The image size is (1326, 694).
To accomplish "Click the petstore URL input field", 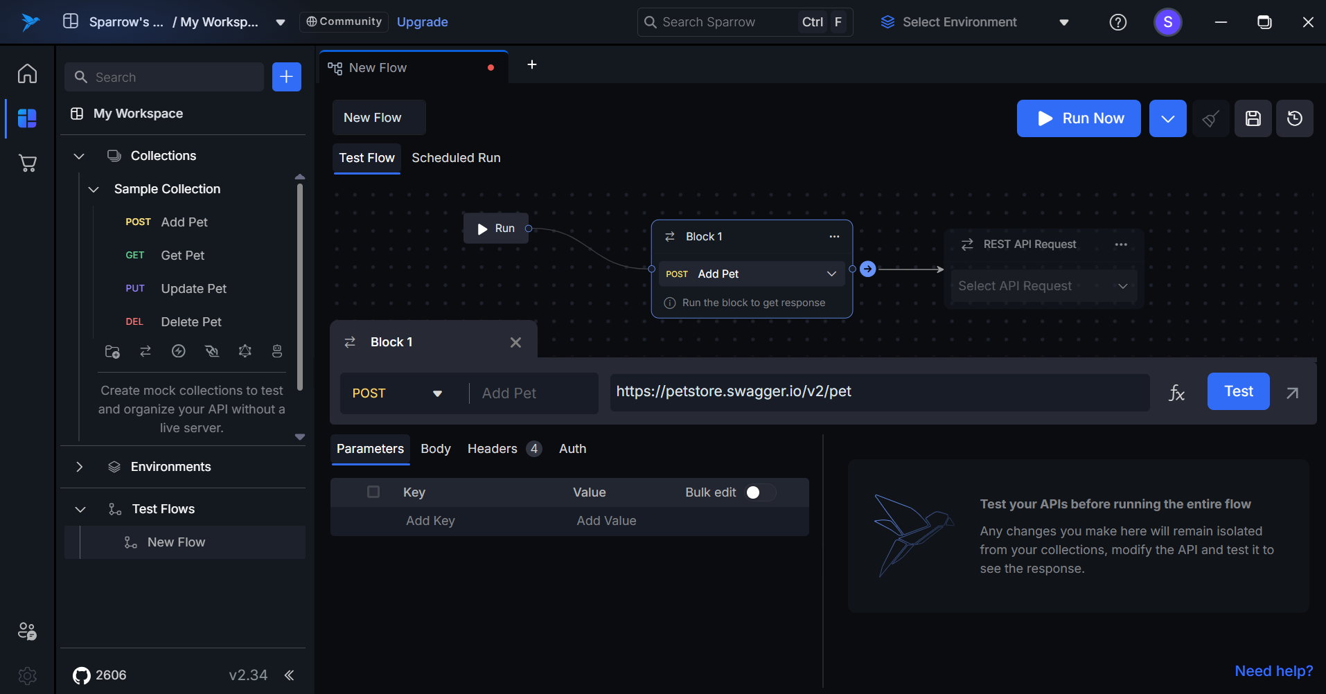I will click(x=878, y=392).
